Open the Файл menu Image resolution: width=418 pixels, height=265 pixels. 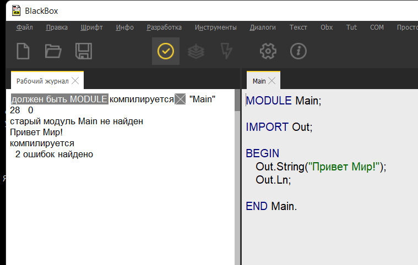[x=24, y=27]
